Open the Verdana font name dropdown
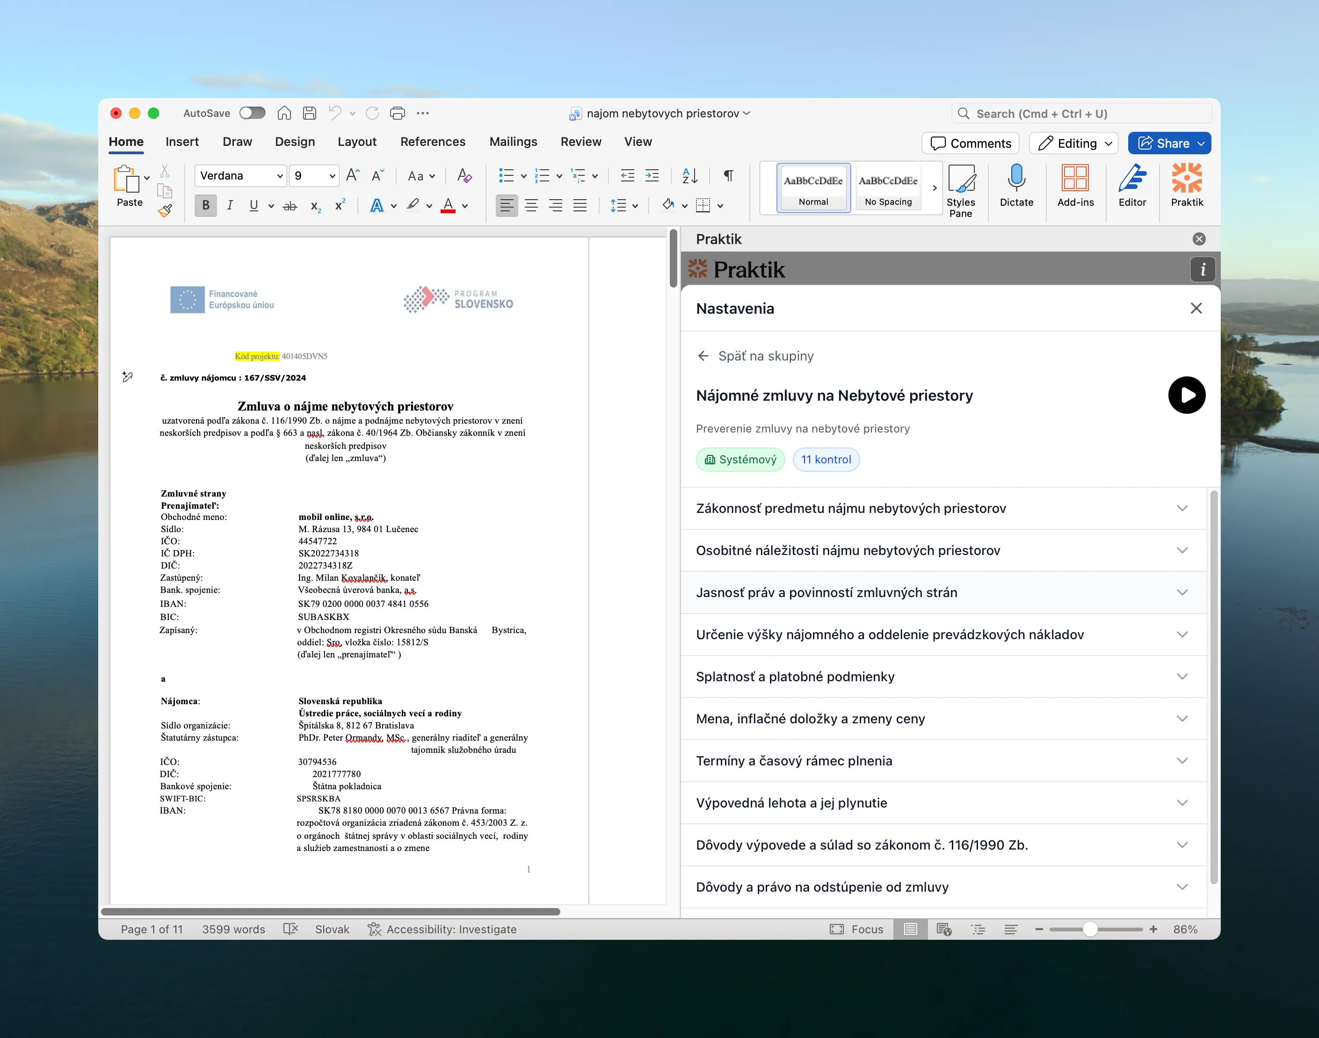The height and width of the screenshot is (1038, 1319). pos(280,176)
